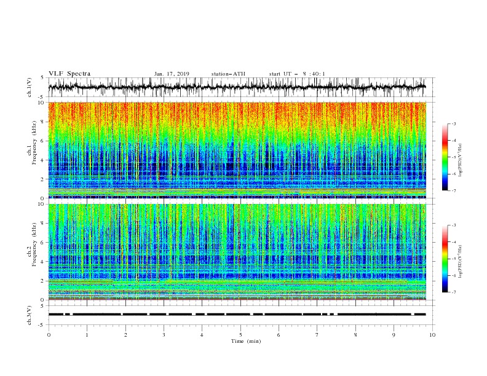
Task: Click tick label "3" on the Time axis
Action: pyautogui.click(x=164, y=335)
